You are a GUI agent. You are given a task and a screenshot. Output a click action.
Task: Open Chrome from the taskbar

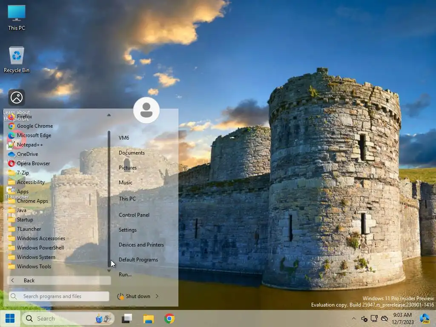169,318
